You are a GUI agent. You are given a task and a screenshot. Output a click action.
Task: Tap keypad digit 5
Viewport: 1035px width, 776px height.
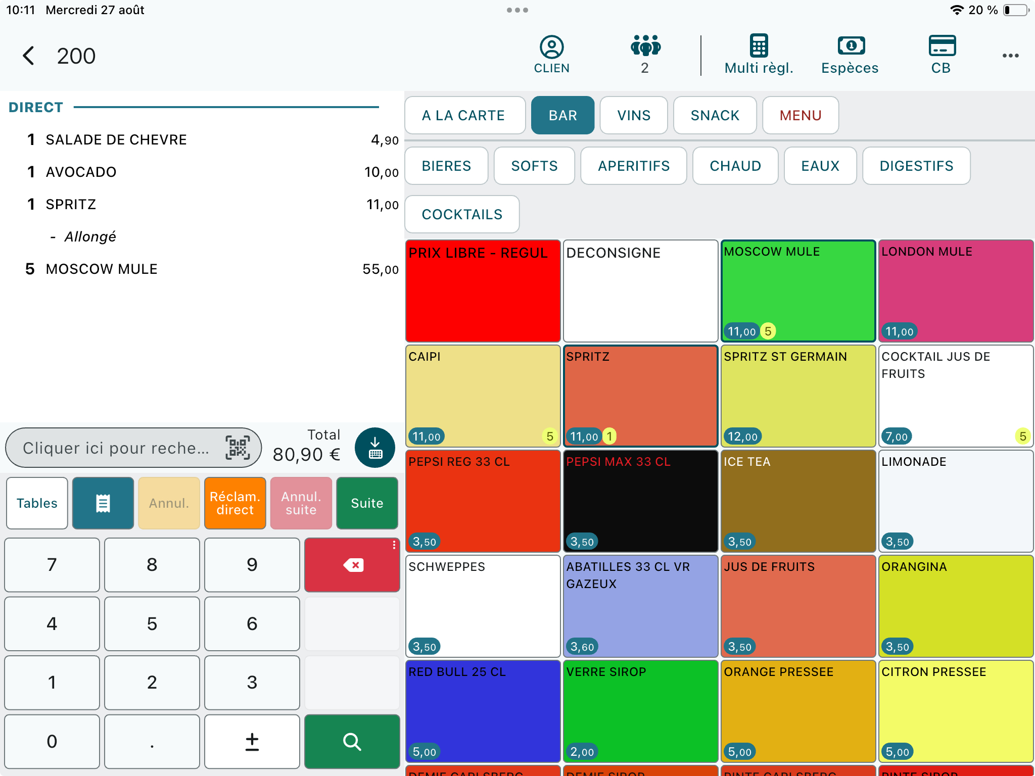click(x=152, y=624)
